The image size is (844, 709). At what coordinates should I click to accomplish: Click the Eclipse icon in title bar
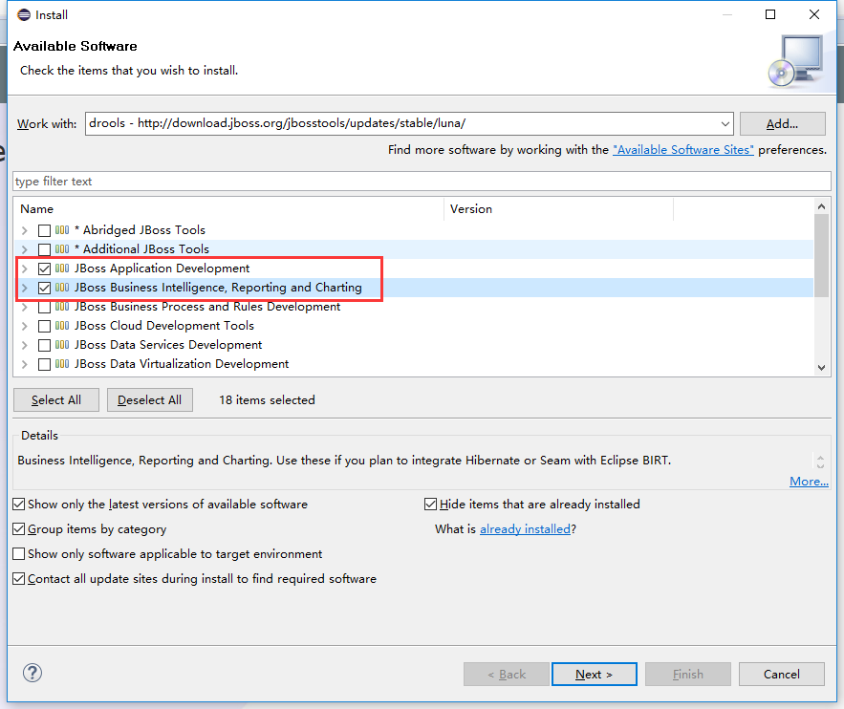pos(24,15)
